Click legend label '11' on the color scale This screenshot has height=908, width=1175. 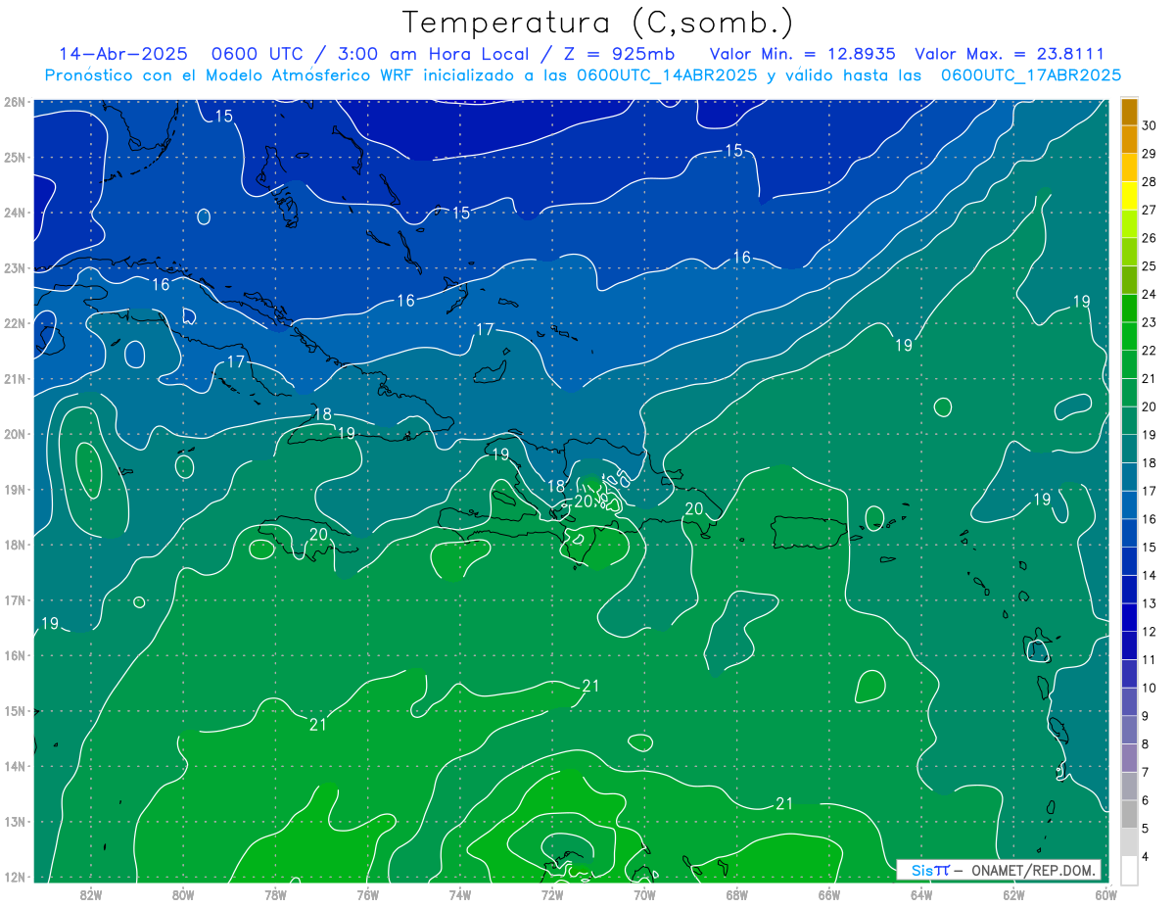point(1150,659)
